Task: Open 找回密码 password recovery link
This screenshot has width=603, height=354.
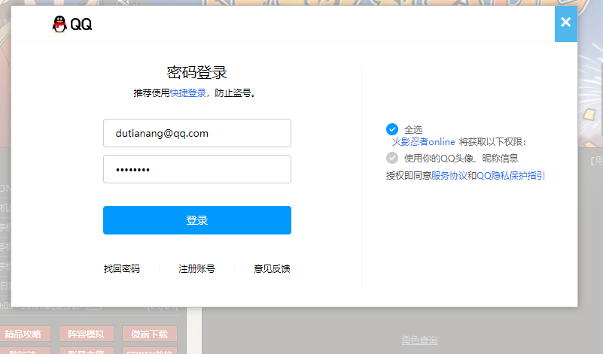Action: (121, 269)
